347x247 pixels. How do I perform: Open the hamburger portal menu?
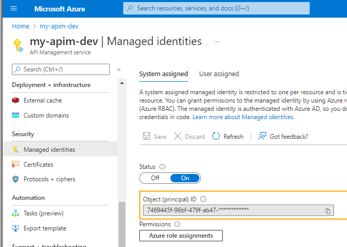tap(13, 9)
